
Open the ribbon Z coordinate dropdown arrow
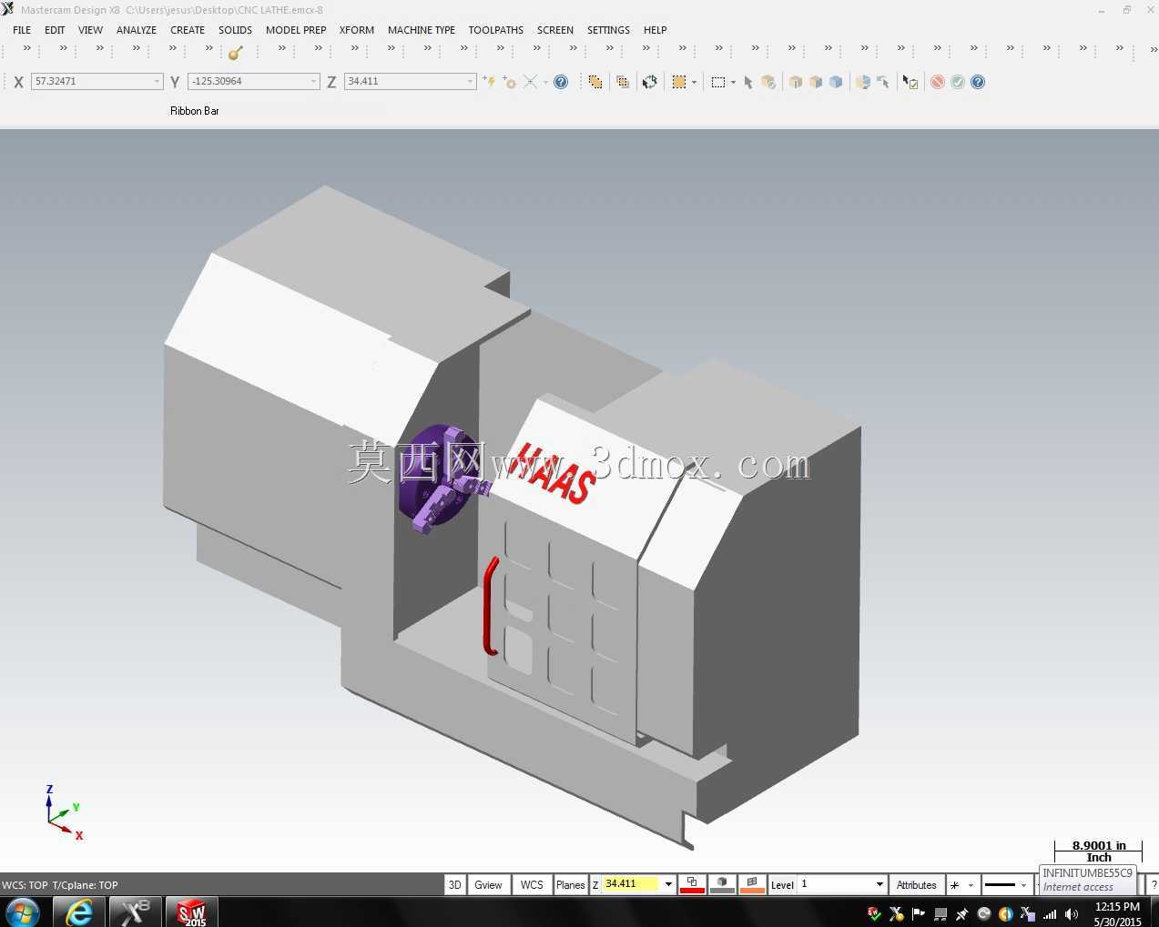click(470, 82)
